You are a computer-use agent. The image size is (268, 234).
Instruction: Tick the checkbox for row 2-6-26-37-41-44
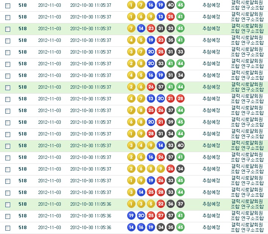tap(8, 87)
